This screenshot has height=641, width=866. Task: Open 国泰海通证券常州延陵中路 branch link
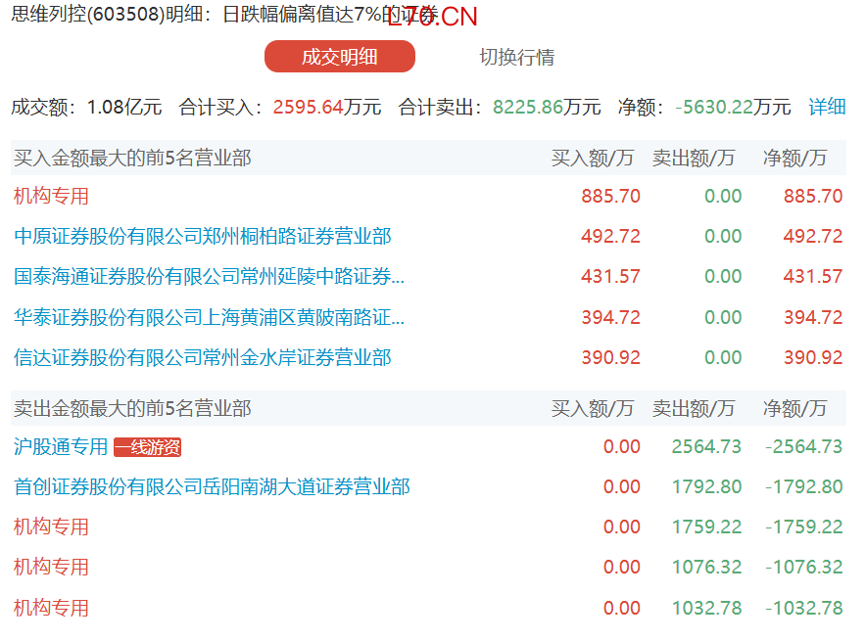pyautogui.click(x=209, y=277)
